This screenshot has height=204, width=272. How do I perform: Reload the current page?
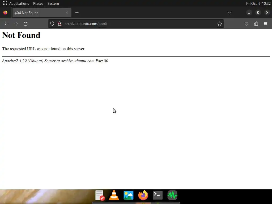tap(25, 24)
